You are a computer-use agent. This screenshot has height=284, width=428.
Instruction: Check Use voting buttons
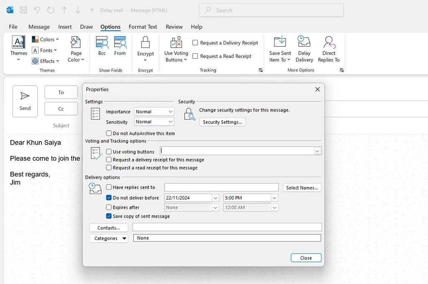109,152
